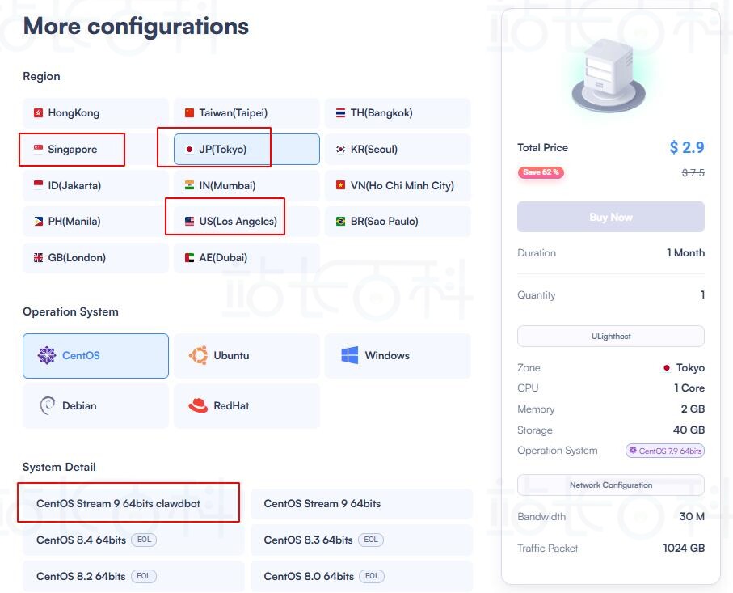The width and height of the screenshot is (733, 593).
Task: Pick ID(Jakarta) as region
Action: [95, 185]
